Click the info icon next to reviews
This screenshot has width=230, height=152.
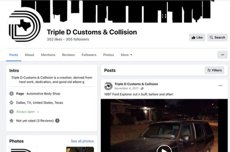click(x=57, y=121)
